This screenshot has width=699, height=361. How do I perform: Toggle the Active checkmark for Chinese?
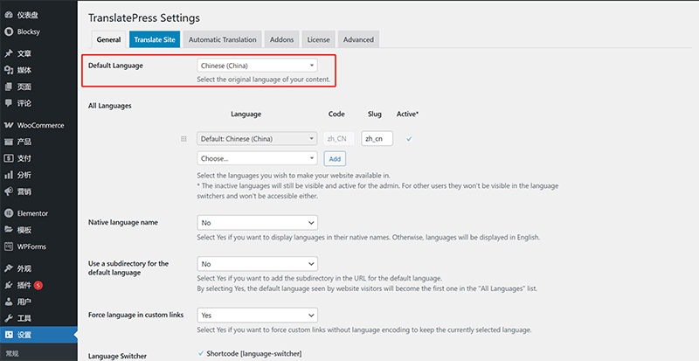click(x=409, y=139)
